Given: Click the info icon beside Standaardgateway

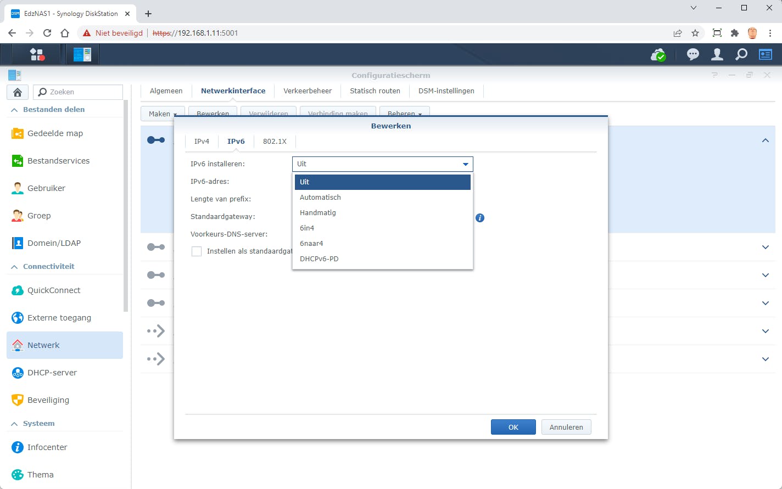Looking at the screenshot, I should [x=480, y=218].
